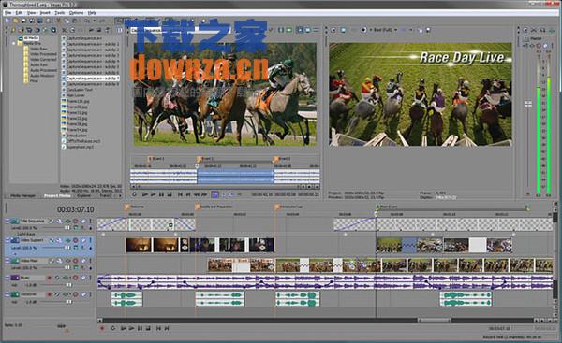Open the Help menu

point(92,13)
